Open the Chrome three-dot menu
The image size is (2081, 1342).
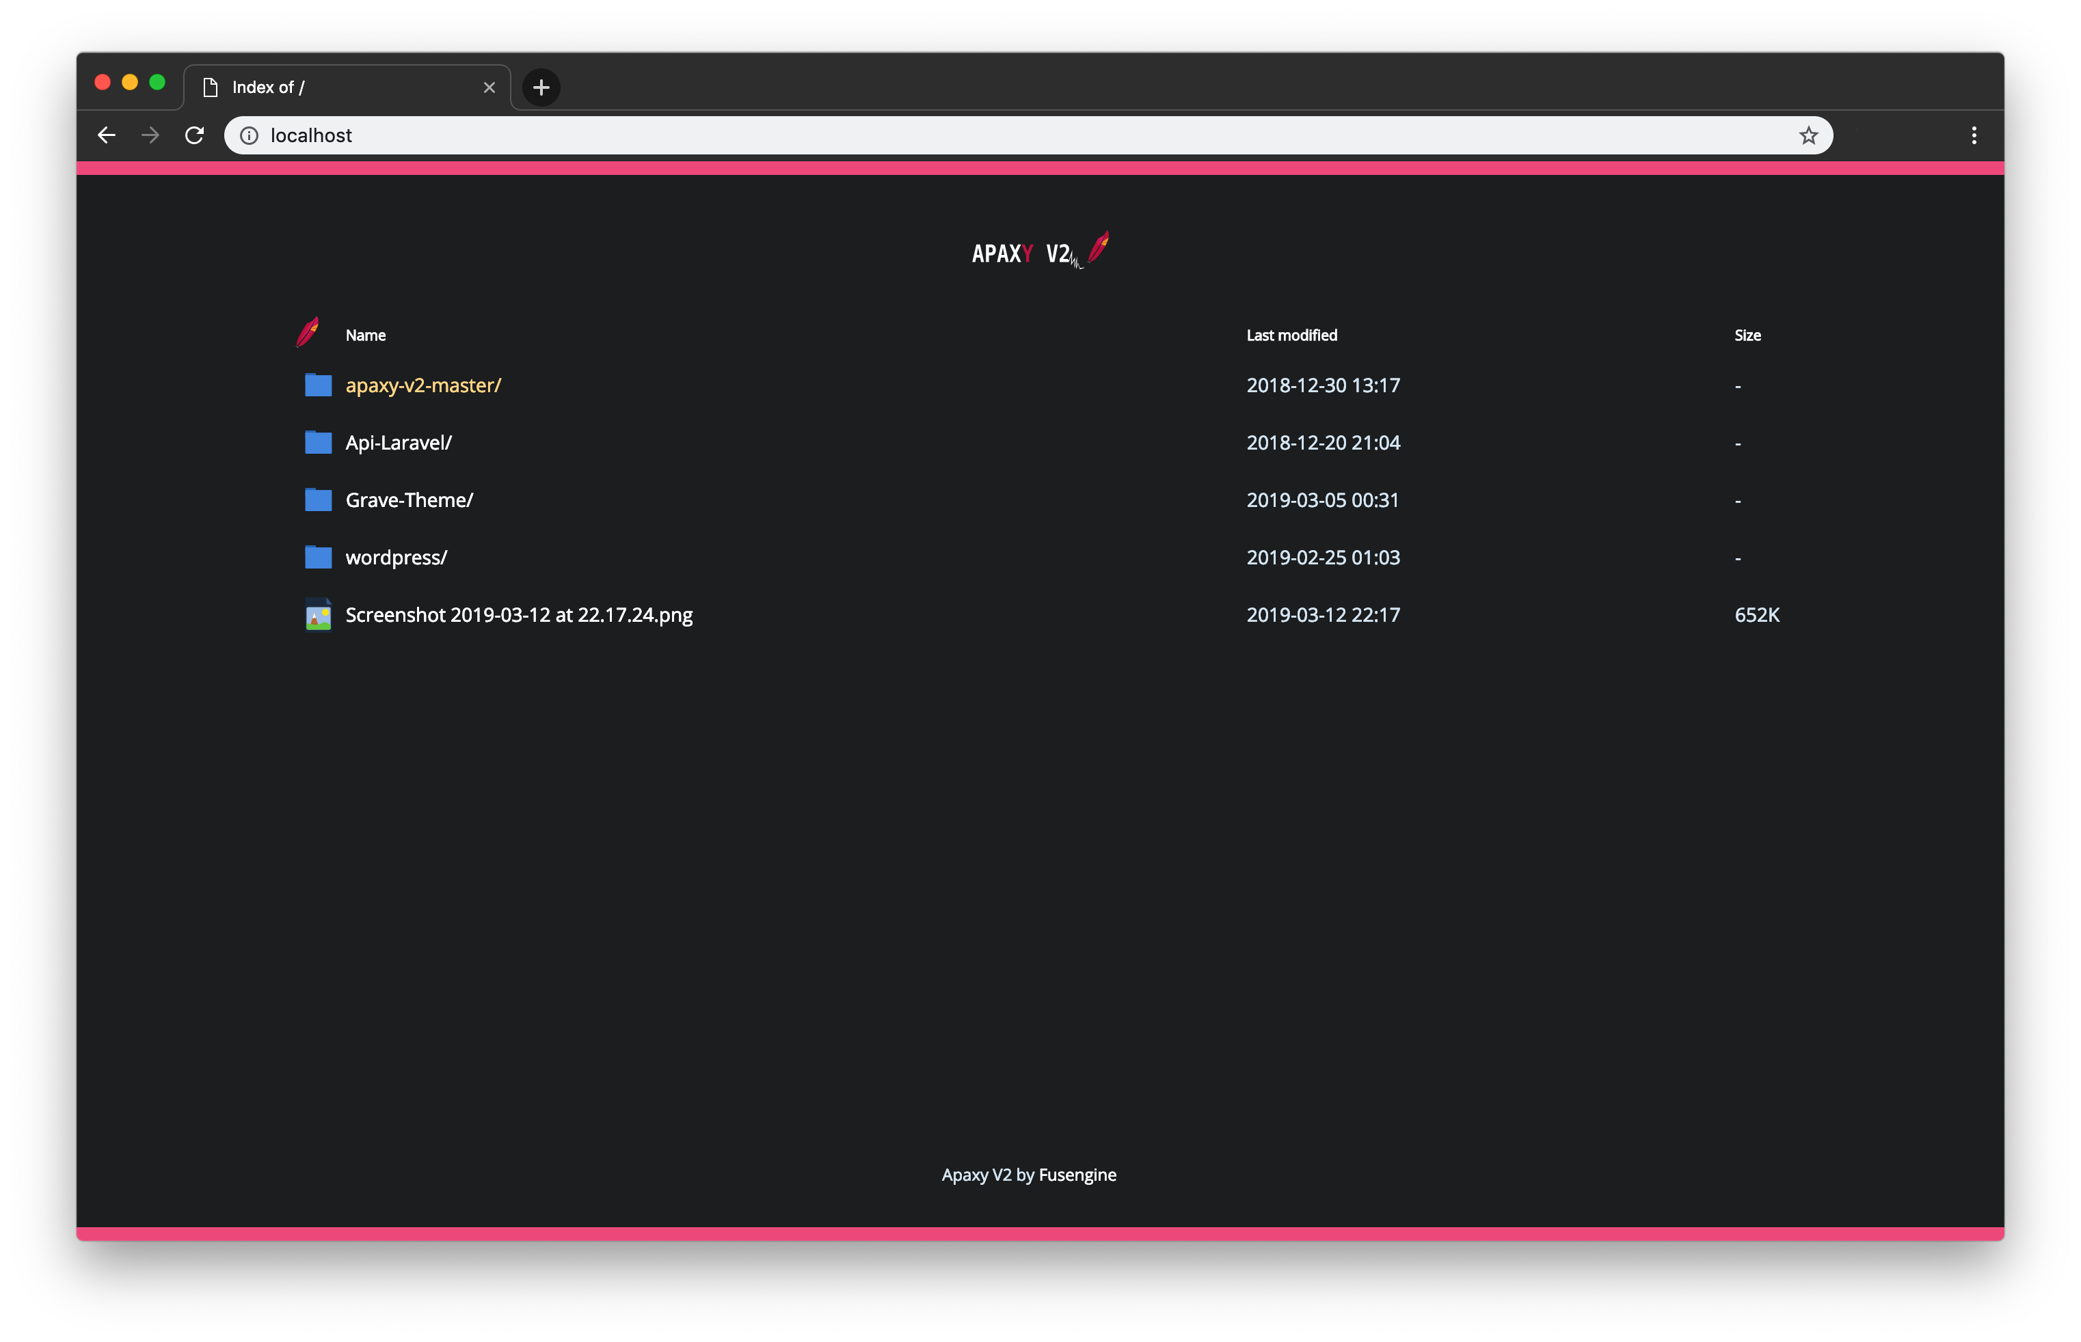coord(1973,135)
